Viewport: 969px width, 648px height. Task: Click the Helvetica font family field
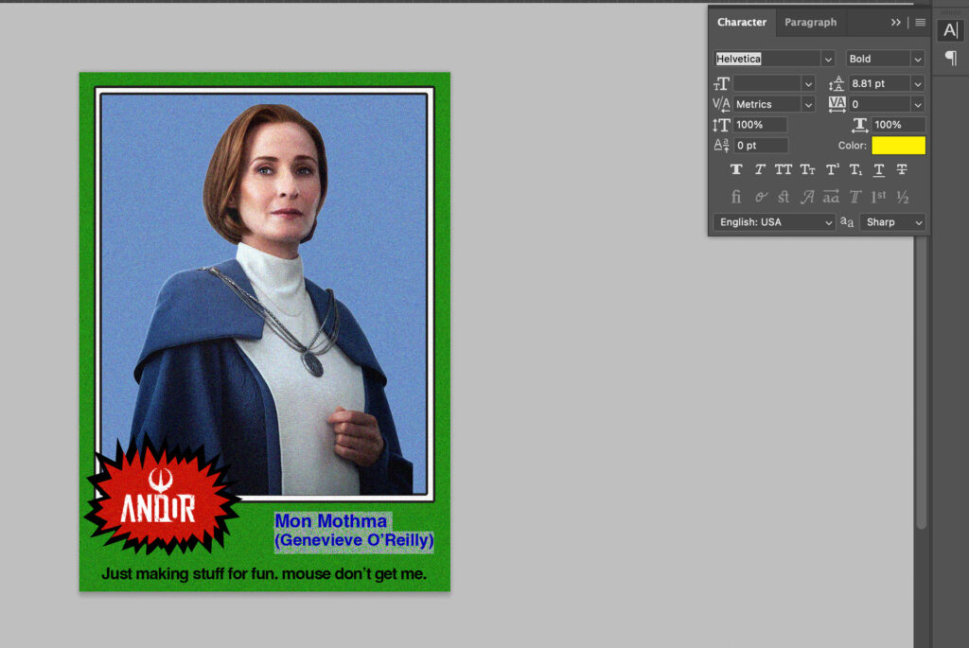[x=767, y=59]
